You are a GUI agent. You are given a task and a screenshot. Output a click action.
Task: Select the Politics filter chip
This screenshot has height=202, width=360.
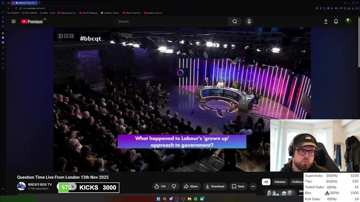click(296, 182)
